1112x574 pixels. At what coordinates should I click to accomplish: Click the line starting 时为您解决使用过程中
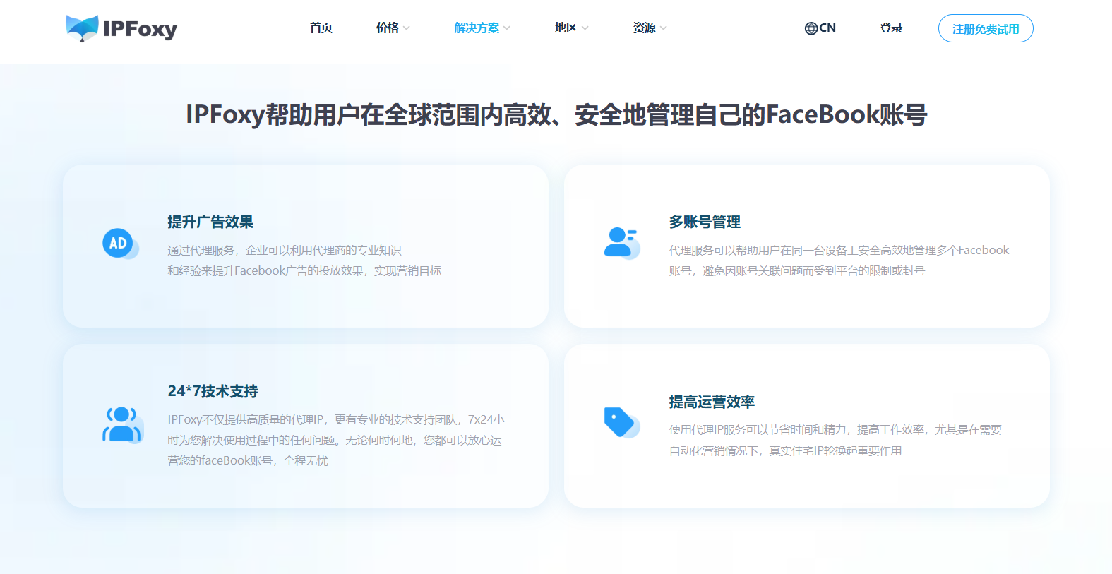point(335,441)
